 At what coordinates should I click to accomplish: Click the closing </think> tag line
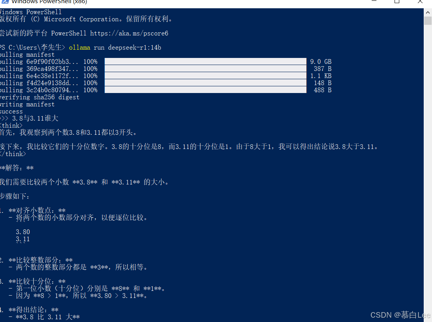(x=13, y=154)
